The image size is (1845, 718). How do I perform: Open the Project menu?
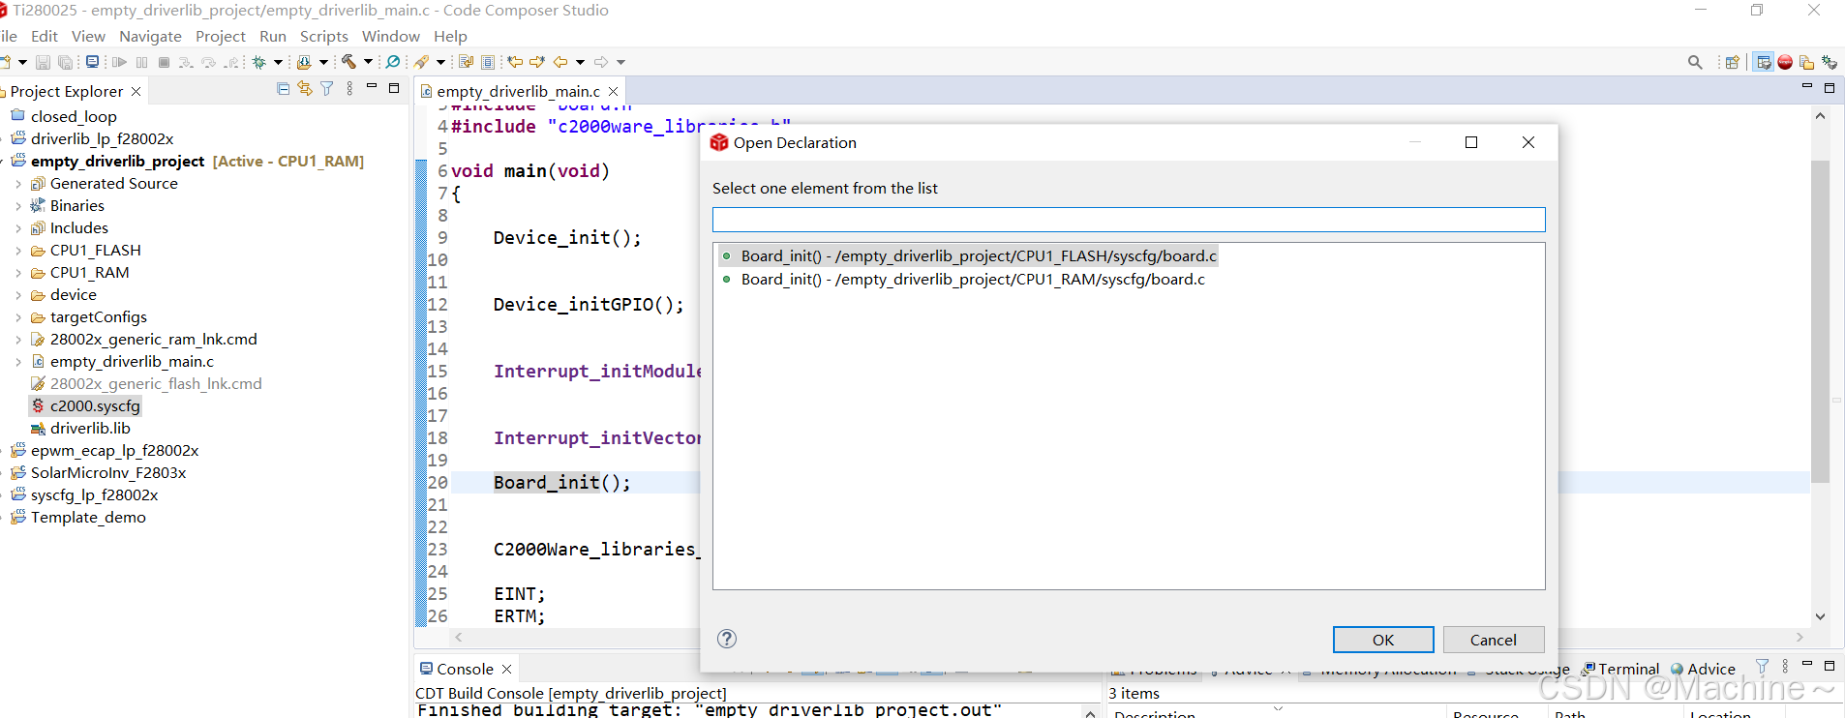[x=221, y=36]
